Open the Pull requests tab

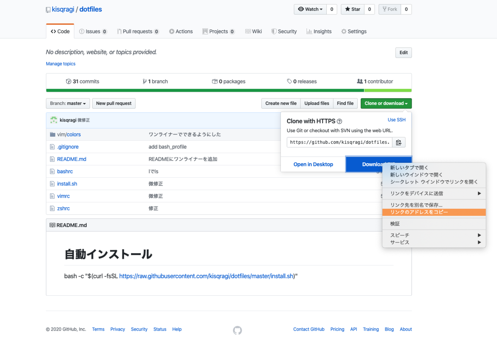pyautogui.click(x=138, y=31)
